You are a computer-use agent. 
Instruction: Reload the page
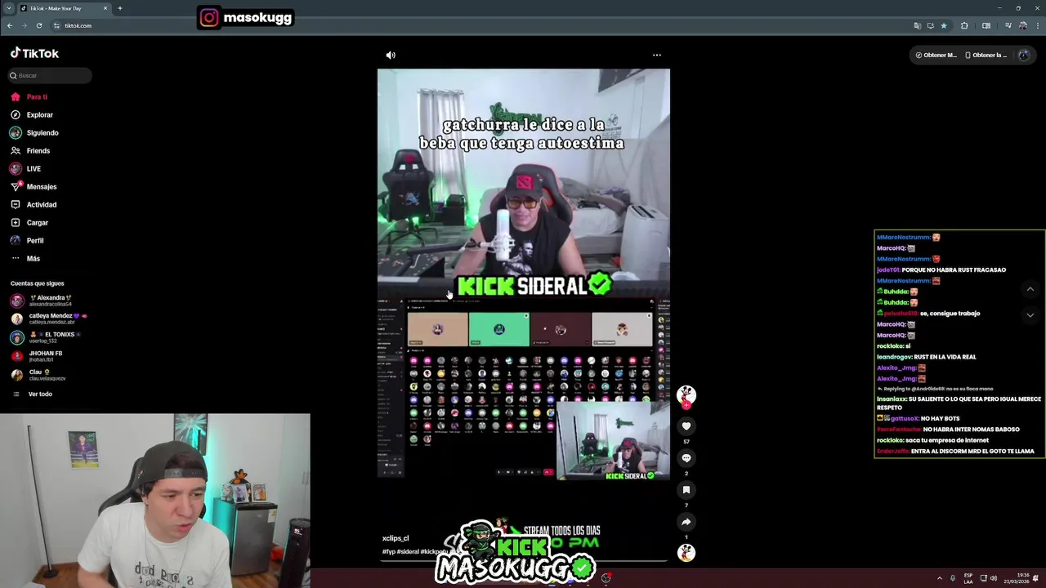(38, 25)
